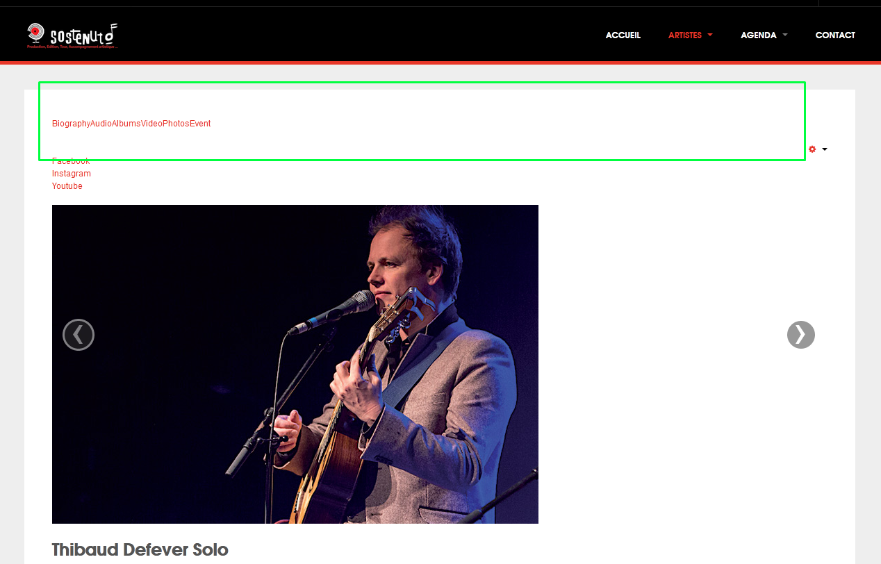881x564 pixels.
Task: Click the Sostenuto logo
Action: (72, 35)
